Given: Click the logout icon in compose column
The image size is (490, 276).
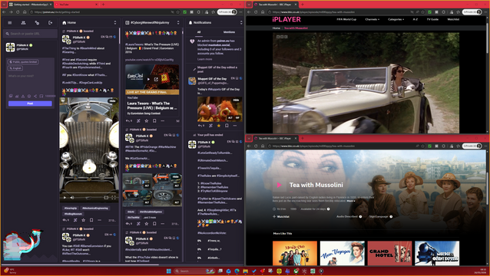Looking at the screenshot, I should [x=51, y=23].
